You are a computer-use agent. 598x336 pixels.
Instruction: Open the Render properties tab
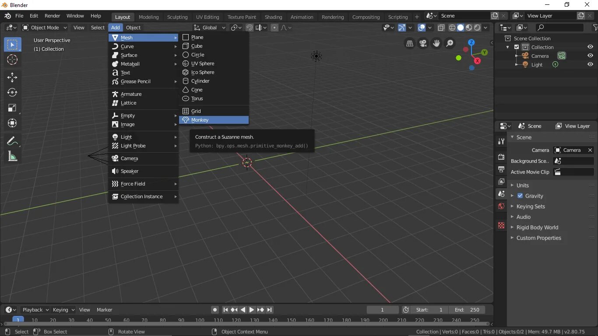pyautogui.click(x=501, y=157)
